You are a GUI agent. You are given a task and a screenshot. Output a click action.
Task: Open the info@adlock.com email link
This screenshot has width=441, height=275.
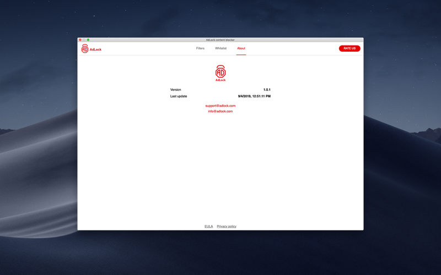click(x=220, y=112)
